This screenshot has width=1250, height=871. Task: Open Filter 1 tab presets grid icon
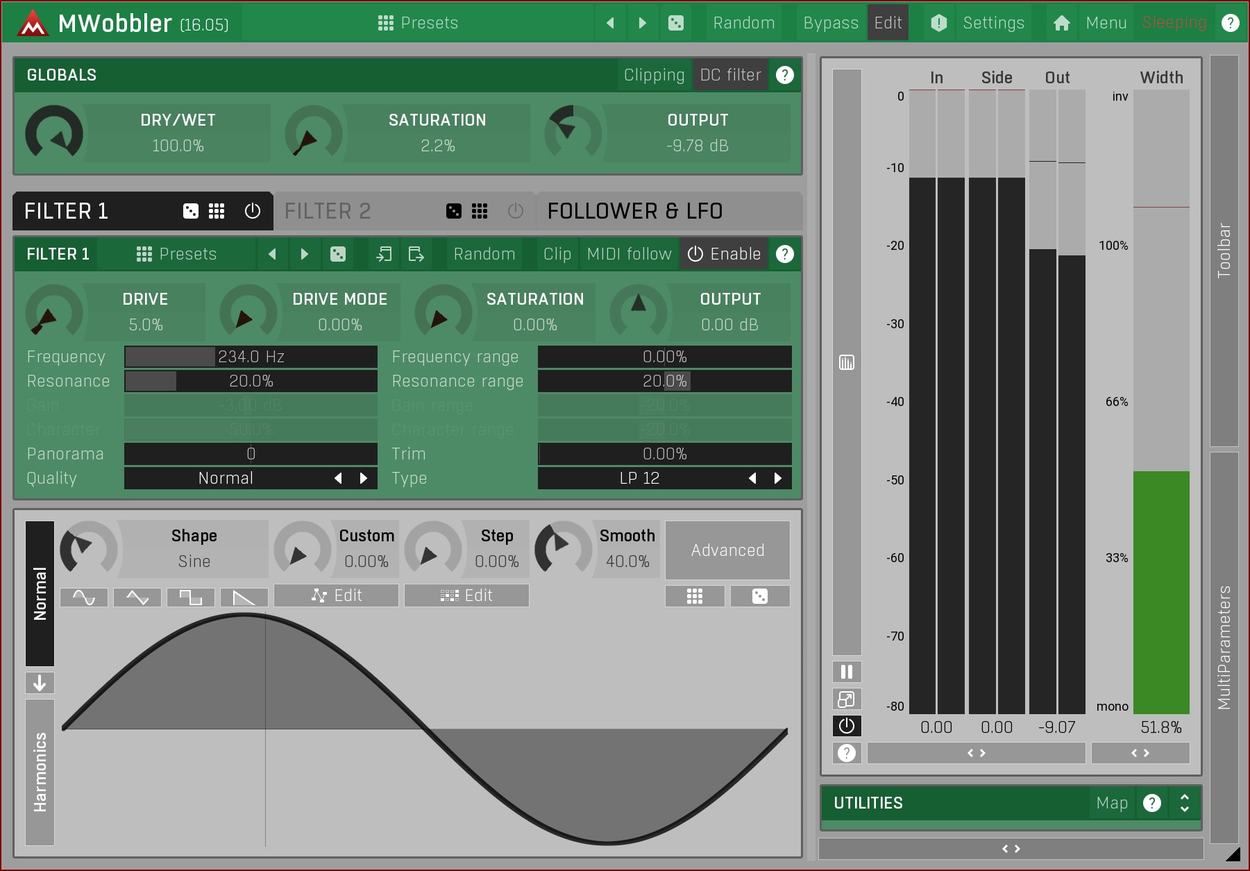coord(217,211)
